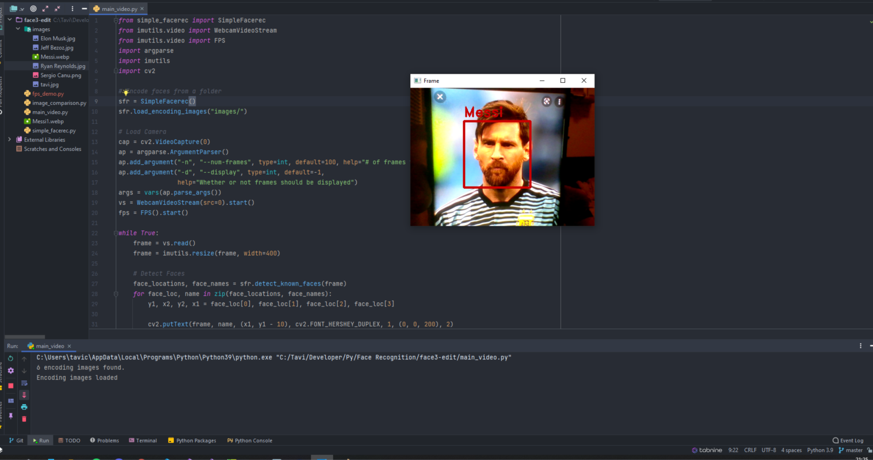
Task: Select the main_video.py editor tab
Action: pyautogui.click(x=119, y=9)
